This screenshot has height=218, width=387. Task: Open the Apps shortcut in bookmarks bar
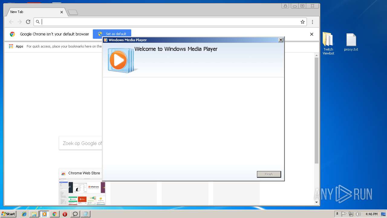coord(16,46)
